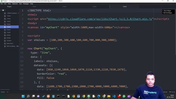Open the Find menu
The width and height of the screenshot is (176, 99).
(x=20, y=4)
